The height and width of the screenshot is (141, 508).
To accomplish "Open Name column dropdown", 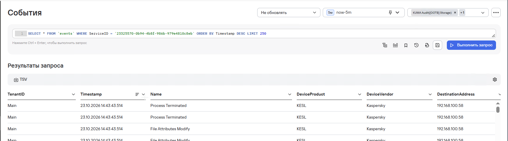I will 290,94.
